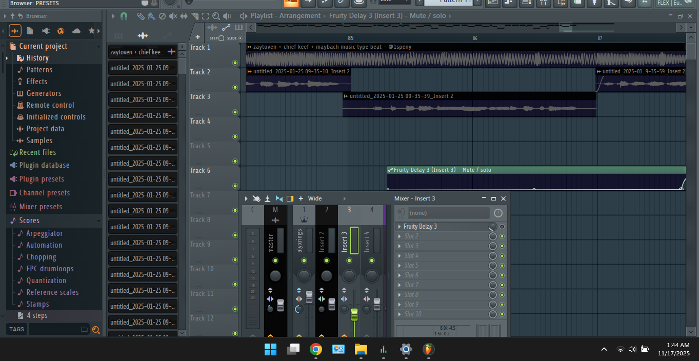Mute the master mixer track LED
Viewport: 699px width, 361px height.
(x=275, y=261)
